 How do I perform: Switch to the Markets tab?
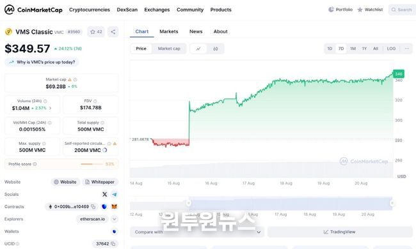[x=169, y=31]
